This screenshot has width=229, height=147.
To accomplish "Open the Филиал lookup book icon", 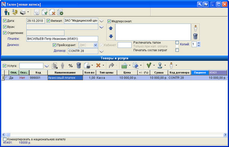I will pyautogui.click(x=102, y=21).
